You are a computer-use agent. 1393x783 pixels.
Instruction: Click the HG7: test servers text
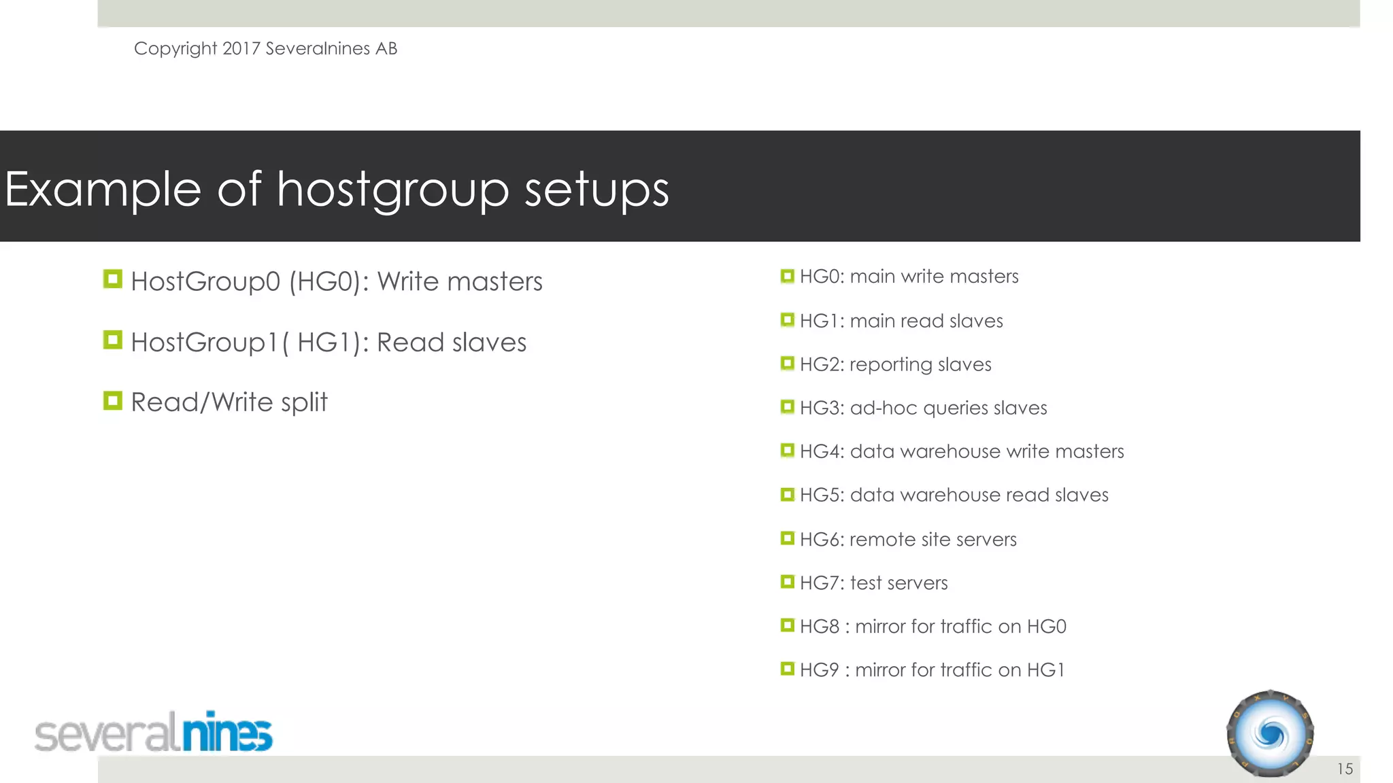click(x=873, y=582)
